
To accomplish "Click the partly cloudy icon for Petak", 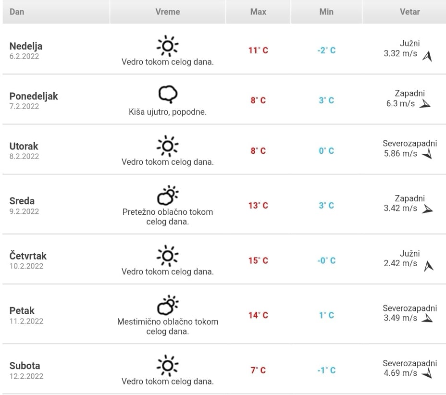I will tap(168, 305).
